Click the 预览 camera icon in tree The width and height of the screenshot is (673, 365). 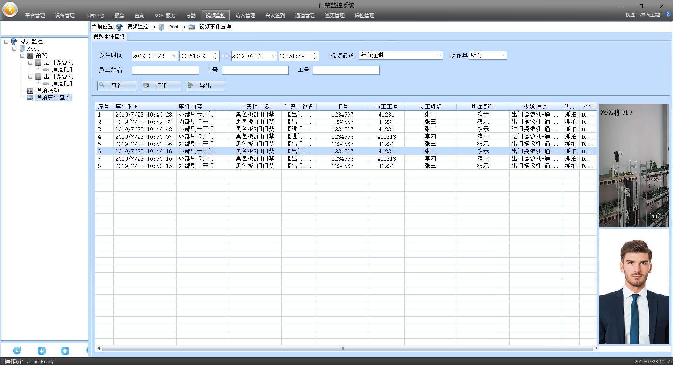(30, 56)
